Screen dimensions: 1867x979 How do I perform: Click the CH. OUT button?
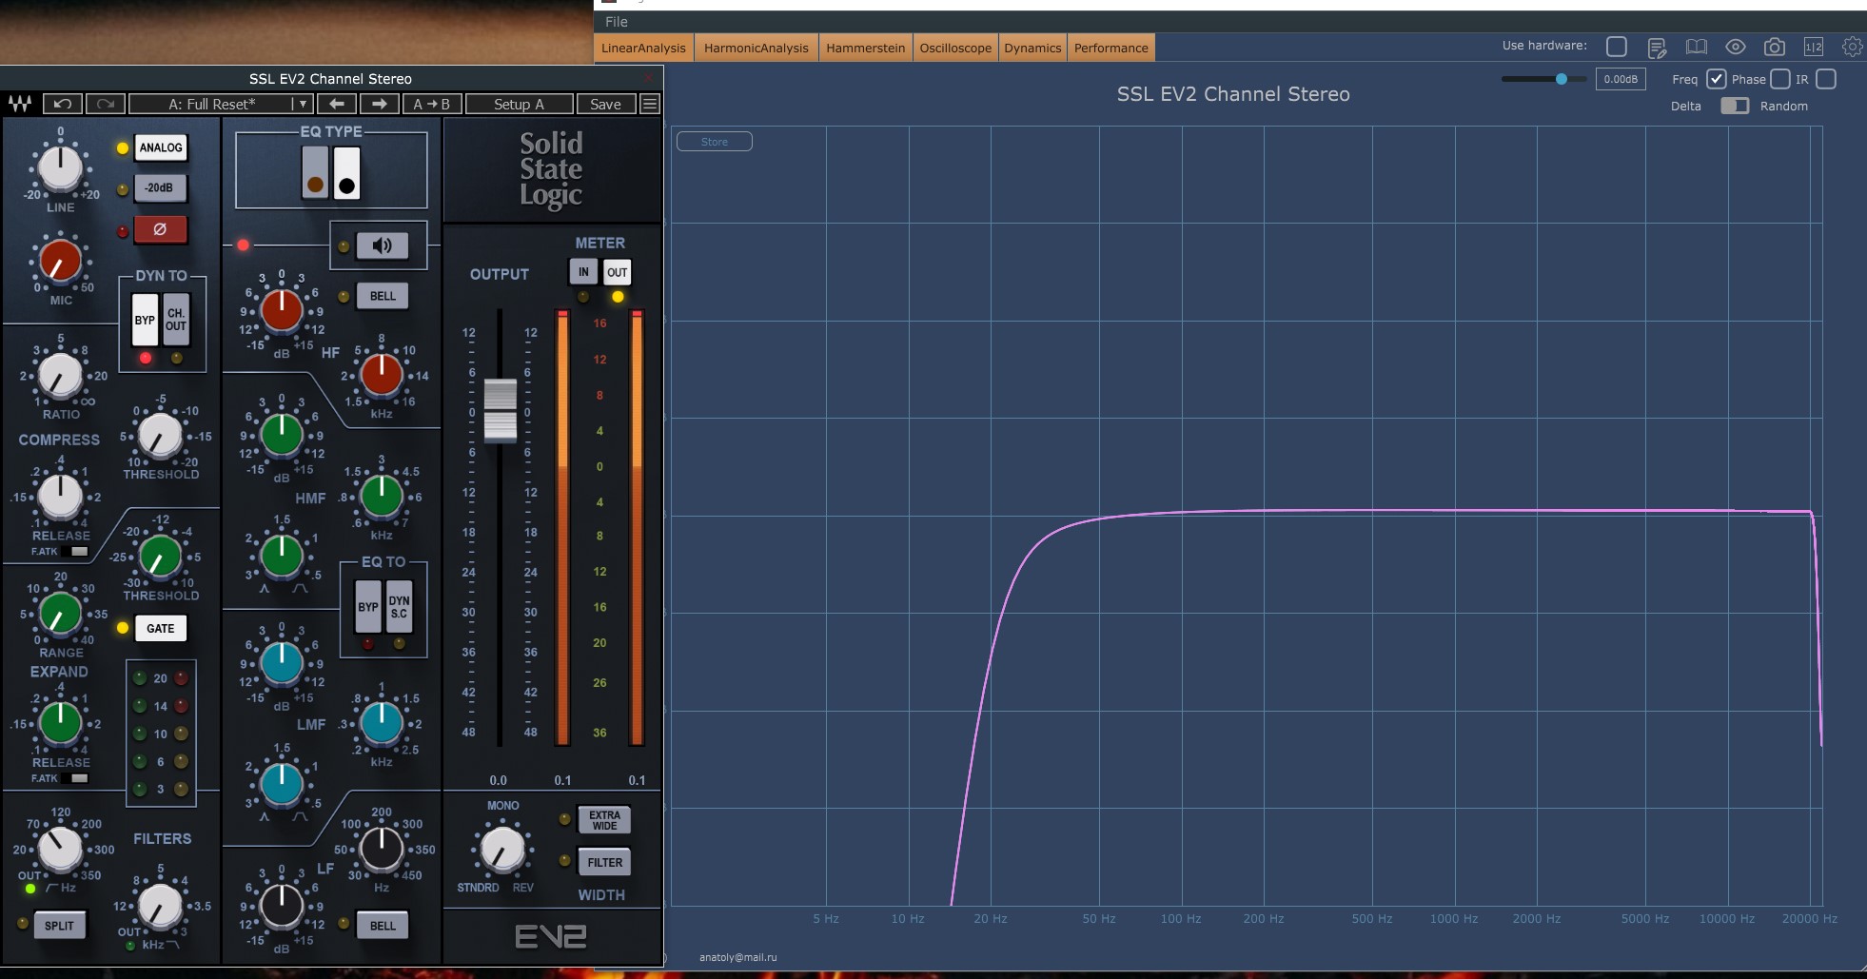[x=176, y=320]
